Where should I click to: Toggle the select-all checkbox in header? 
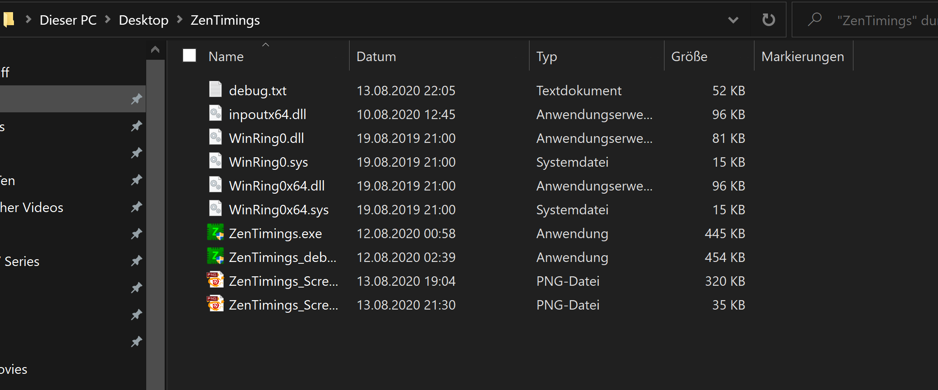189,56
